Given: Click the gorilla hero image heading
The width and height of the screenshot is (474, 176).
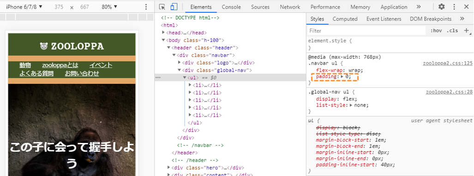Looking at the screenshot, I should click(72, 155).
